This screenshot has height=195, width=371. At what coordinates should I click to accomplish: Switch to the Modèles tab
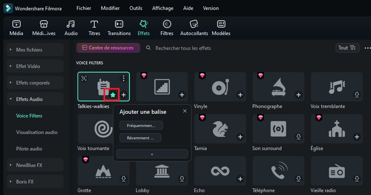[221, 28]
